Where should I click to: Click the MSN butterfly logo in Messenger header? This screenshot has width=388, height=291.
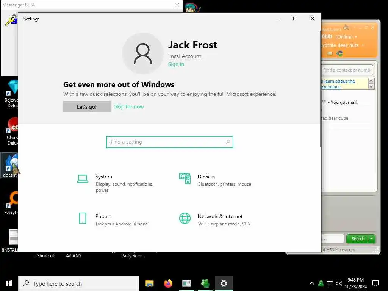[346, 27]
